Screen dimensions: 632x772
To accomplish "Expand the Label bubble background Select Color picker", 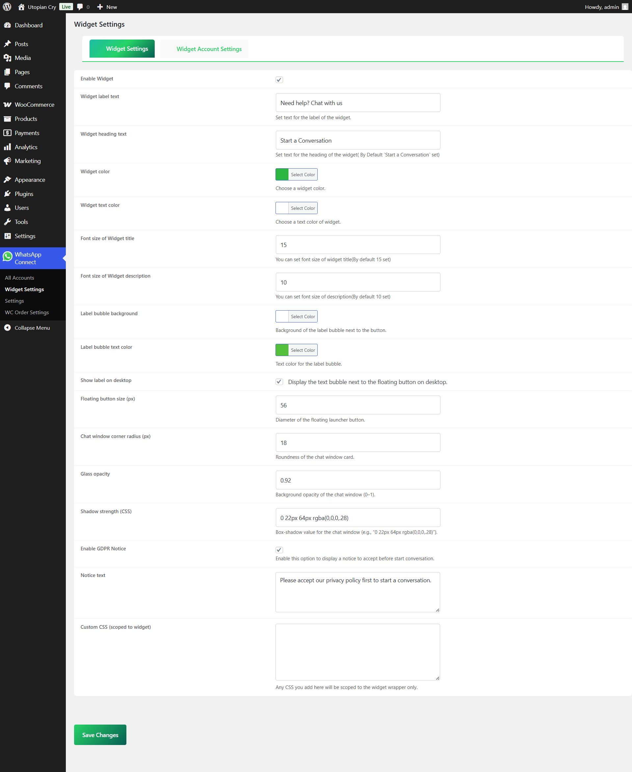I will 303,316.
